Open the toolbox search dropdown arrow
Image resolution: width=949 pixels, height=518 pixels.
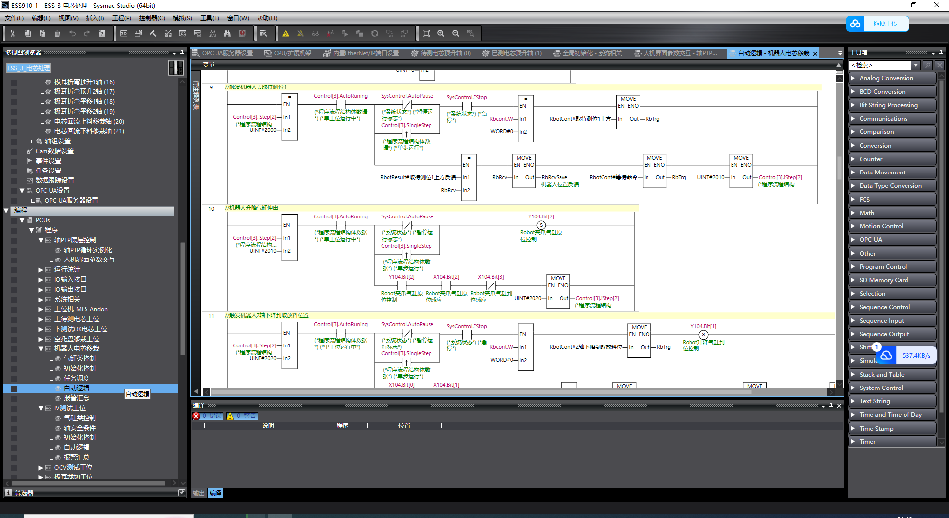pyautogui.click(x=916, y=65)
